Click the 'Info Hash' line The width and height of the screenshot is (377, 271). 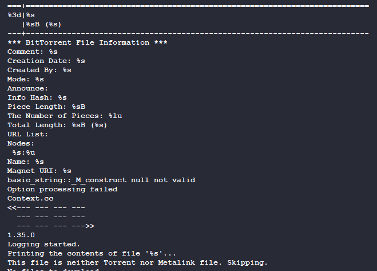37,97
